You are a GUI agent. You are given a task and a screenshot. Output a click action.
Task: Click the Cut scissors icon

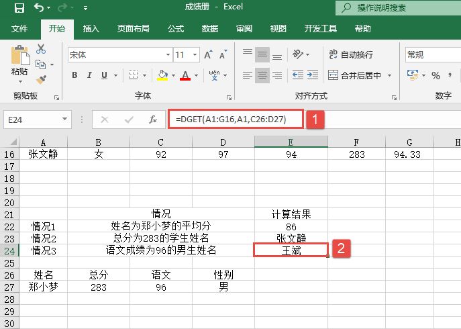pos(41,49)
